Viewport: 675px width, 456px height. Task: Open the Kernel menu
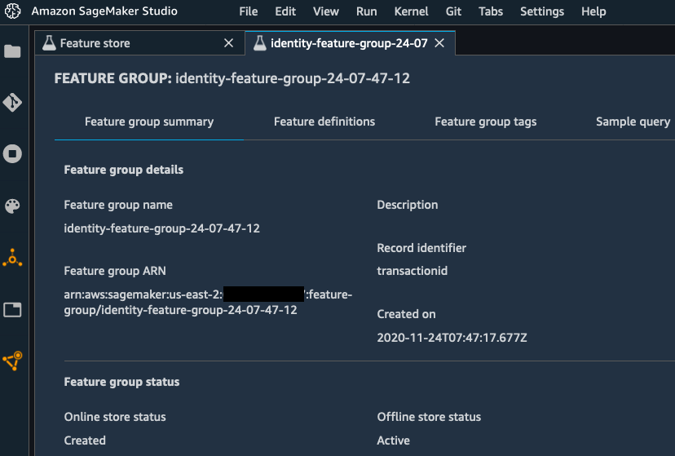click(x=411, y=11)
